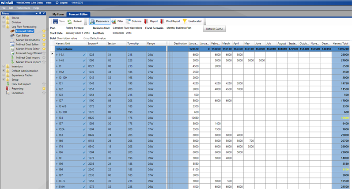Click the Refresh Cache button

(x=214, y=29)
